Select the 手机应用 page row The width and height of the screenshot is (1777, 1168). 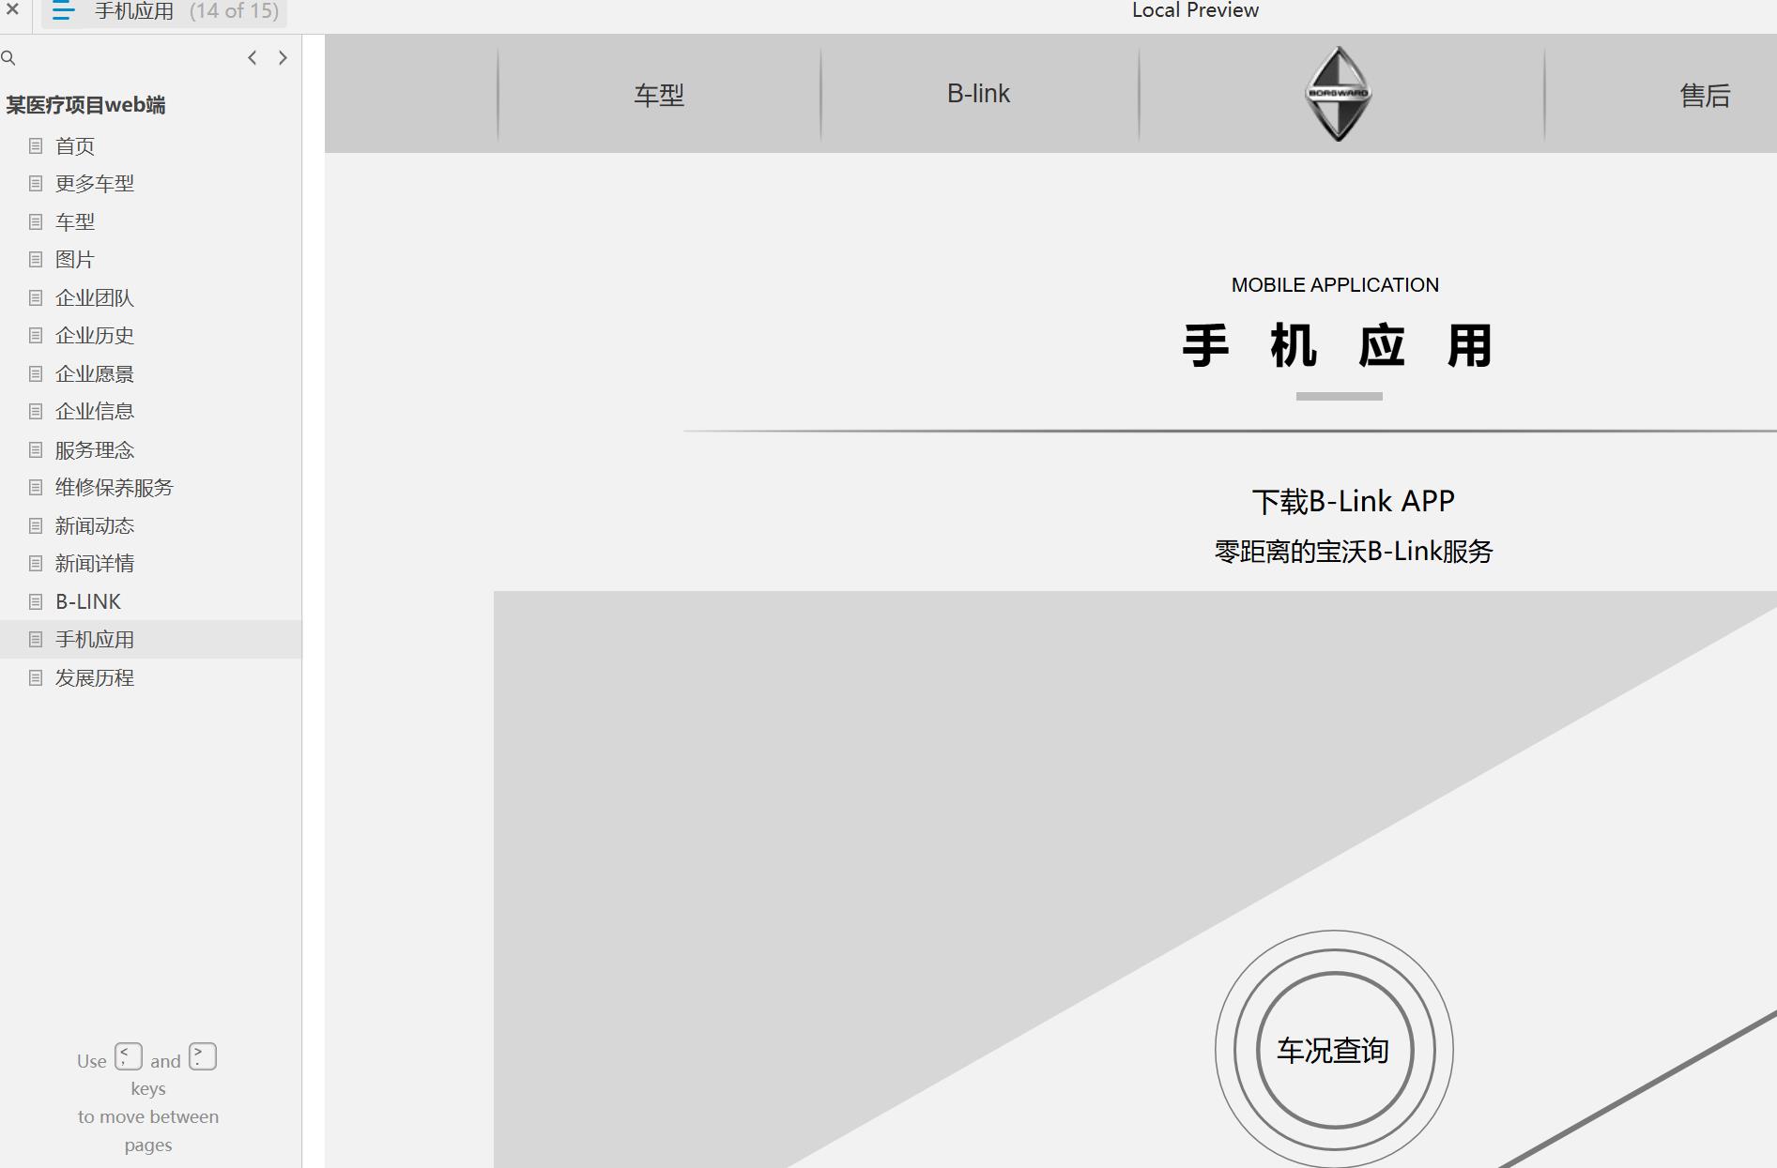[x=151, y=640]
